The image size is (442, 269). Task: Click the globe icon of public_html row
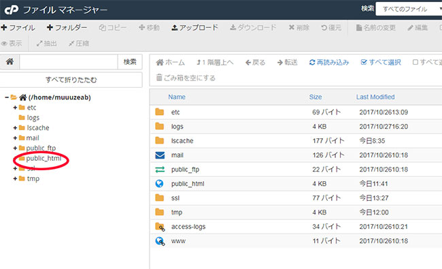click(159, 184)
